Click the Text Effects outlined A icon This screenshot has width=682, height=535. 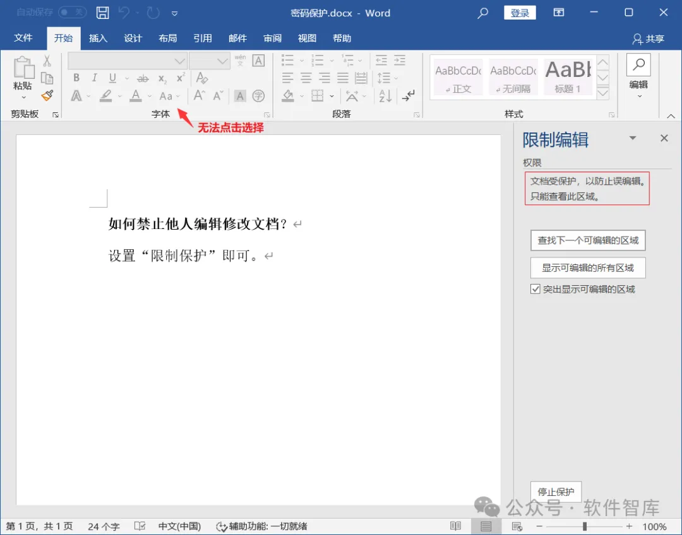click(x=76, y=96)
